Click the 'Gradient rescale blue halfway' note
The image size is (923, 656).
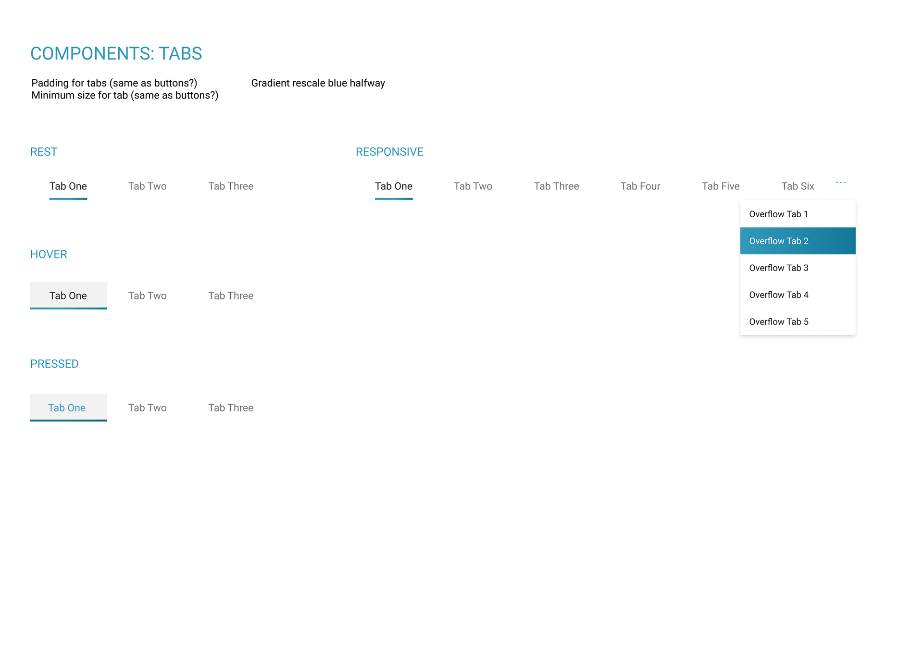click(x=318, y=83)
